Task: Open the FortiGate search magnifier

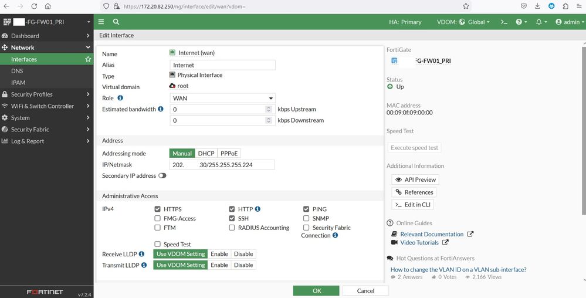Action: point(116,22)
